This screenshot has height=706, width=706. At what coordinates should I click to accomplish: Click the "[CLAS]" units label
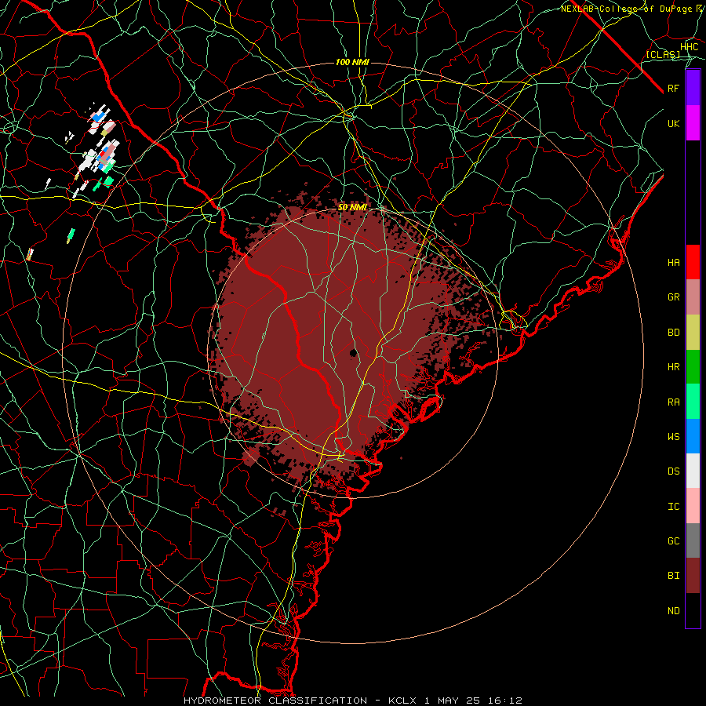pos(663,54)
